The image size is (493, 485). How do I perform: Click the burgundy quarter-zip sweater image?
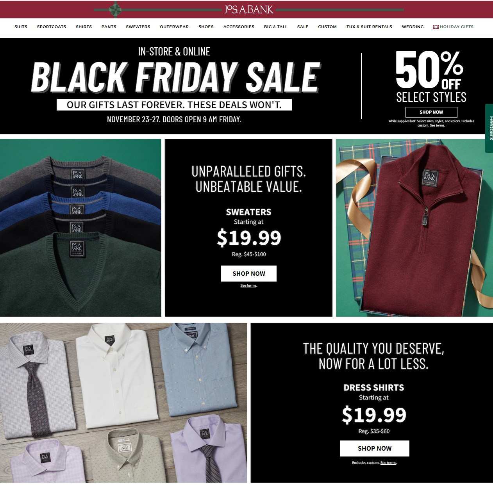[x=414, y=228]
